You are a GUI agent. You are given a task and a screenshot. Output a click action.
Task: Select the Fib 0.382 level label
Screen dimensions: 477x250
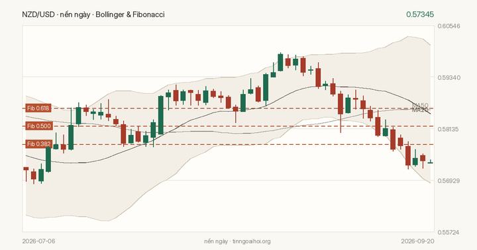point(39,144)
